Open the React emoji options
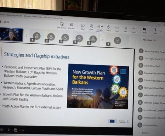Viewport: 165px width, 136px height. [x=117, y=29]
